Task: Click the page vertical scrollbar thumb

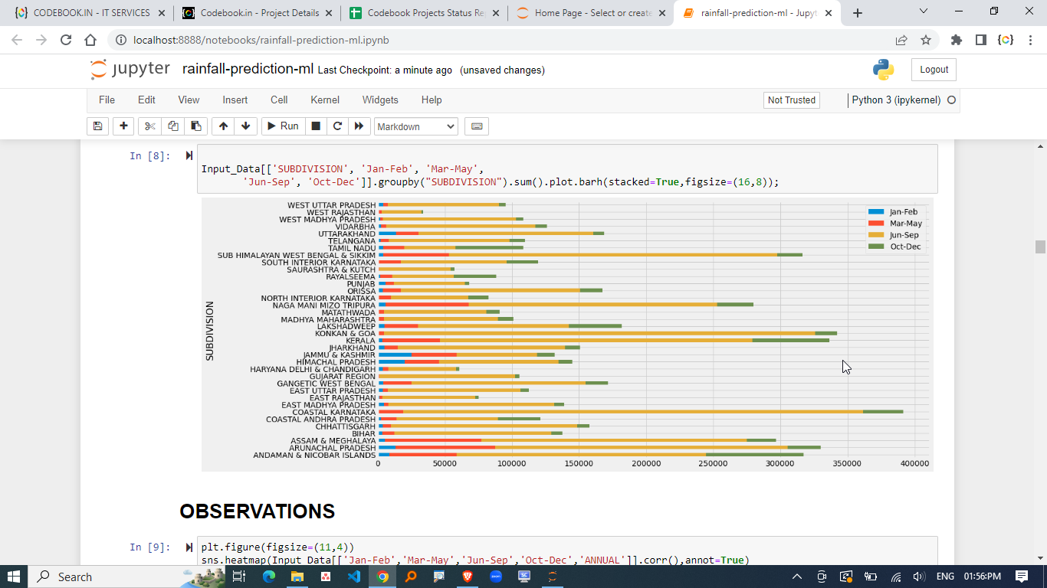Action: 1040,247
